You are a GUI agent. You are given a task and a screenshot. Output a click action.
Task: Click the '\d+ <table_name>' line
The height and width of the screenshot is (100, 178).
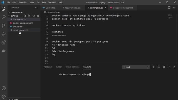tap(63, 51)
